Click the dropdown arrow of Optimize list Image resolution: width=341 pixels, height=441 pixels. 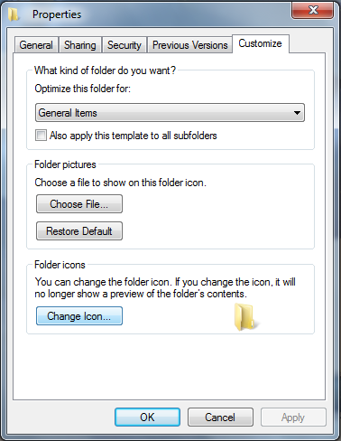click(x=297, y=113)
